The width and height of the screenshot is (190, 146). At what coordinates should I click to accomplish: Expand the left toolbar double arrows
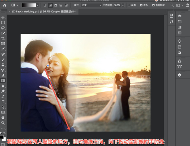[1, 10]
